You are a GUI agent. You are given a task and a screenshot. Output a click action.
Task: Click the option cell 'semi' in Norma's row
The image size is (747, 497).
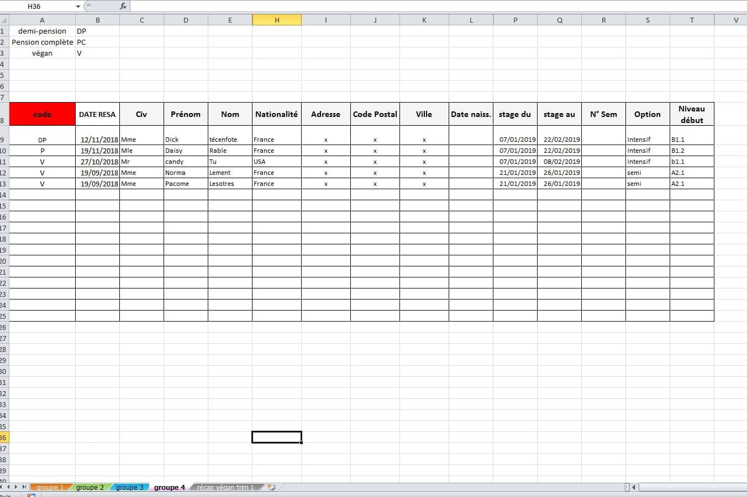click(x=648, y=173)
